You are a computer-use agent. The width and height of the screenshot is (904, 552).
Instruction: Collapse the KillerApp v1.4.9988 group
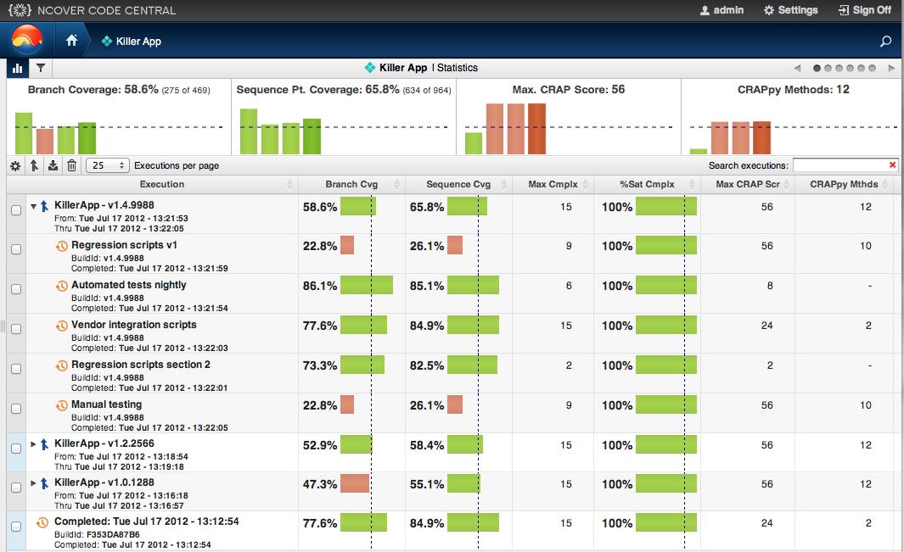34,206
